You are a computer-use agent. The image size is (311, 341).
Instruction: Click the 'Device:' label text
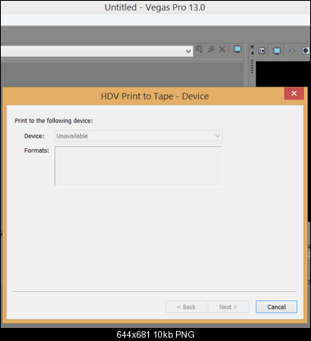click(x=34, y=136)
